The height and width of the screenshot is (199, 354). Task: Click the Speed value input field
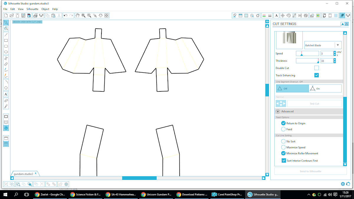327,53
